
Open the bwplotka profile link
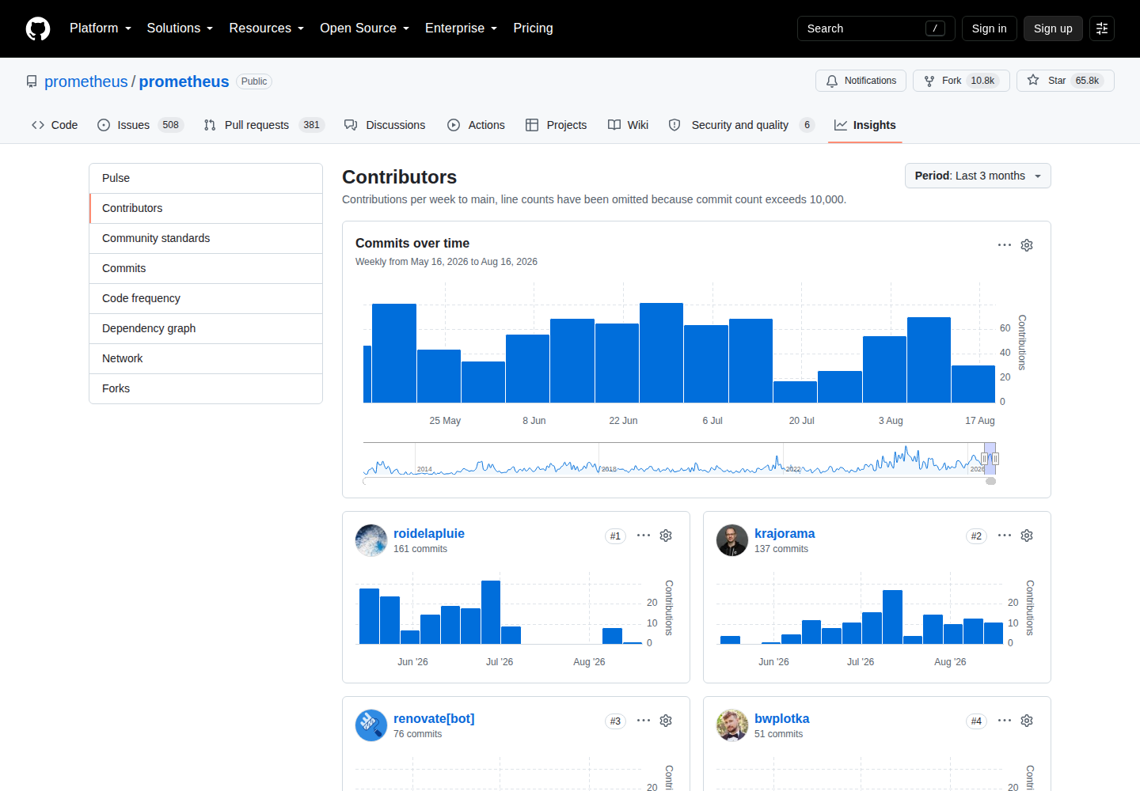782,719
